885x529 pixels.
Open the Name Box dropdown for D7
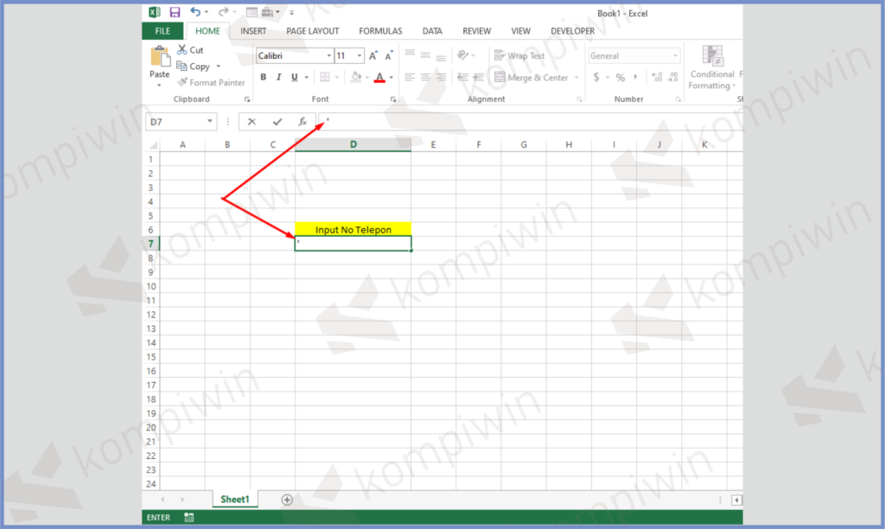(x=210, y=122)
